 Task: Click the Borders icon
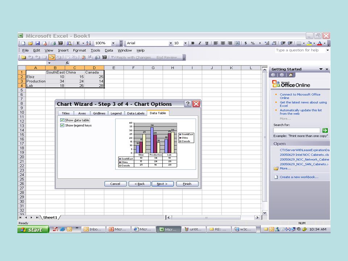coord(299,43)
